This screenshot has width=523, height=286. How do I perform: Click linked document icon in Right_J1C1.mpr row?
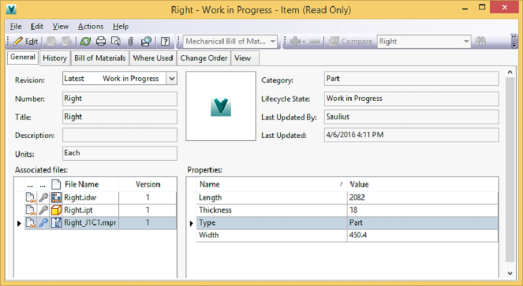30,223
